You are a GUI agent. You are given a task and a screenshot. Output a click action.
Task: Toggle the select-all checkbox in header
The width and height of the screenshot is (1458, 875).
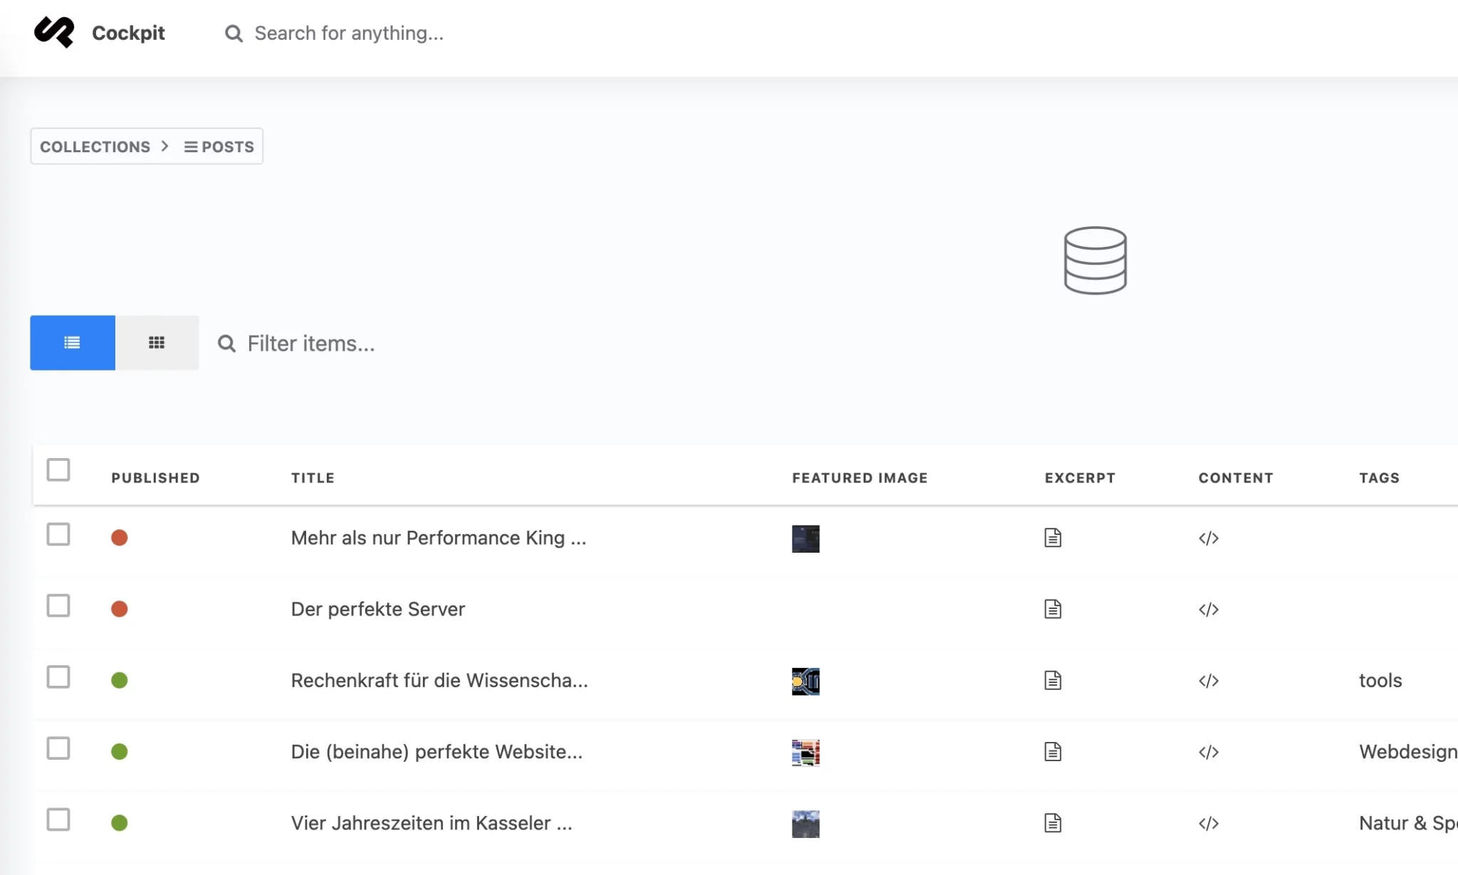[x=58, y=470]
